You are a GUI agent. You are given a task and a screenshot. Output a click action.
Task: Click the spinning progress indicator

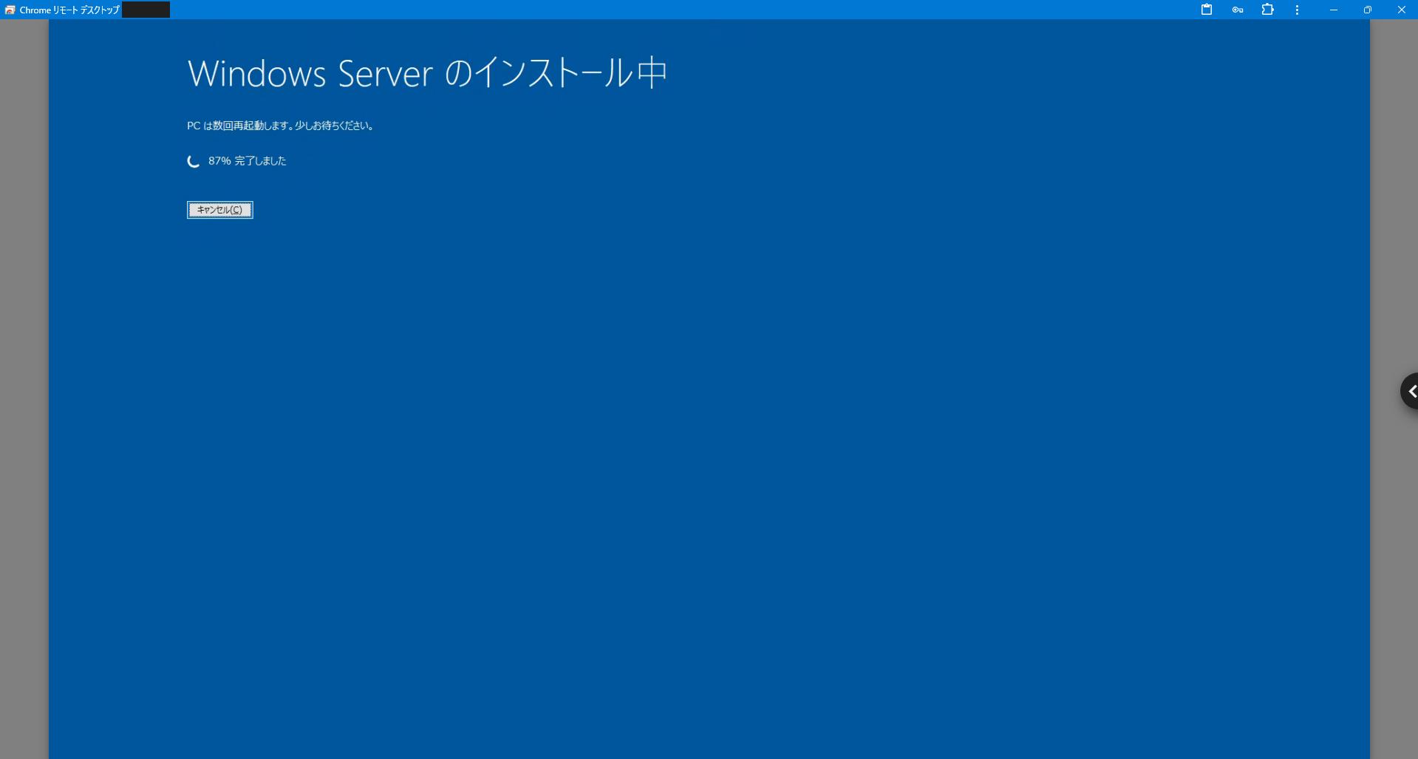[x=194, y=161]
